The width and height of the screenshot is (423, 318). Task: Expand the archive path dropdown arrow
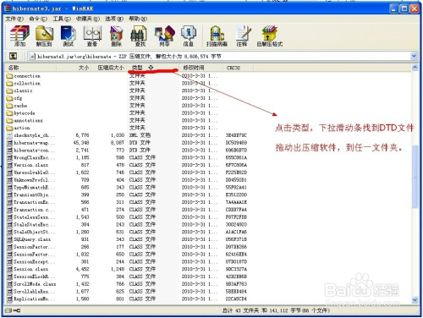(x=414, y=56)
